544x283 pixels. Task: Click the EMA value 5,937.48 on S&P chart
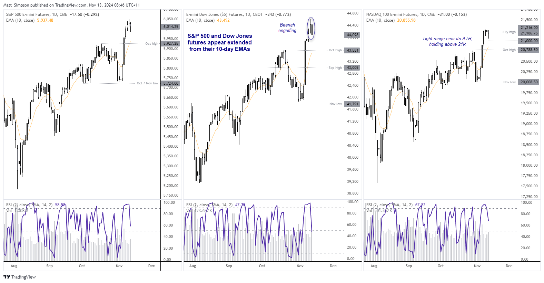[x=45, y=20]
